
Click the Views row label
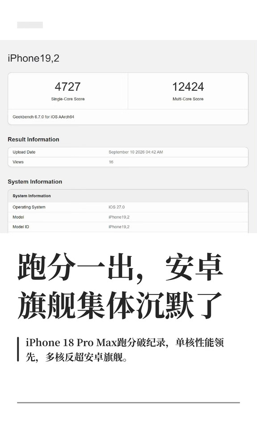pos(18,162)
